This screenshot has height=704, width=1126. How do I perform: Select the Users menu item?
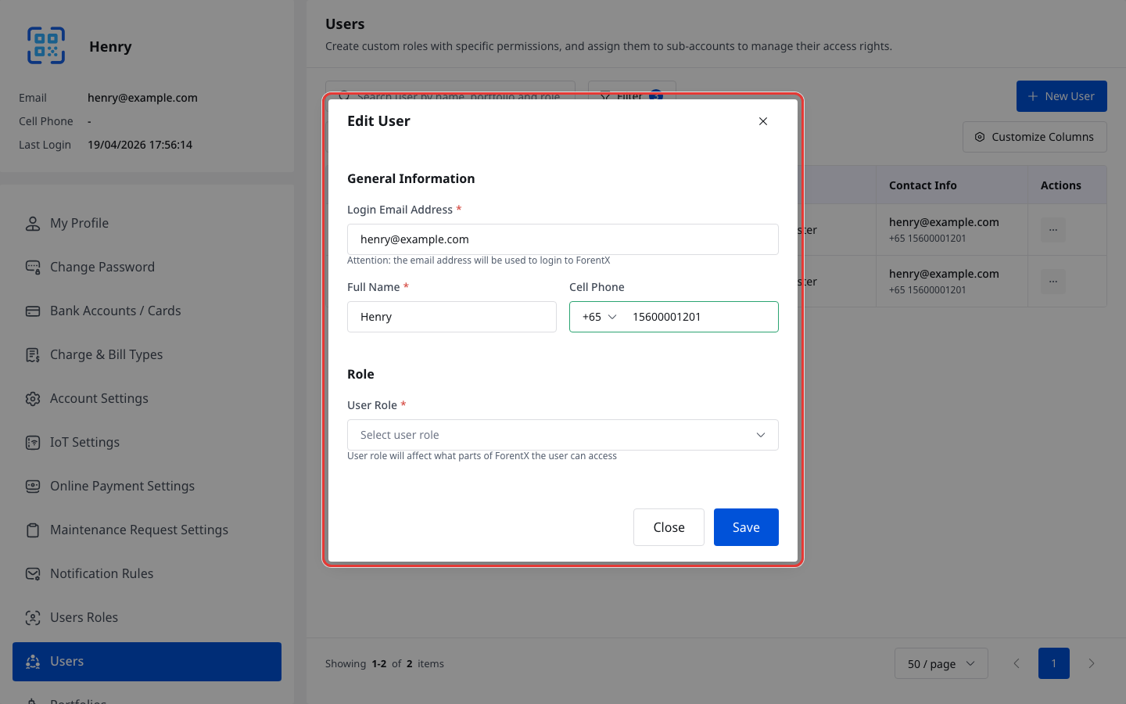(147, 662)
